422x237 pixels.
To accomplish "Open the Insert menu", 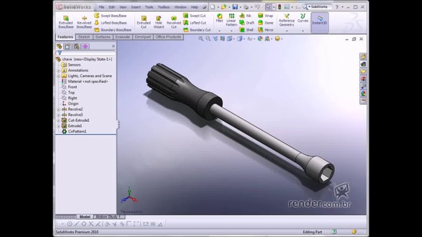I will [x=136, y=7].
